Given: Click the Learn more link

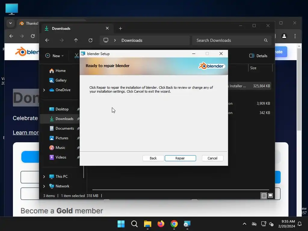Looking at the screenshot, I should 26,133.
